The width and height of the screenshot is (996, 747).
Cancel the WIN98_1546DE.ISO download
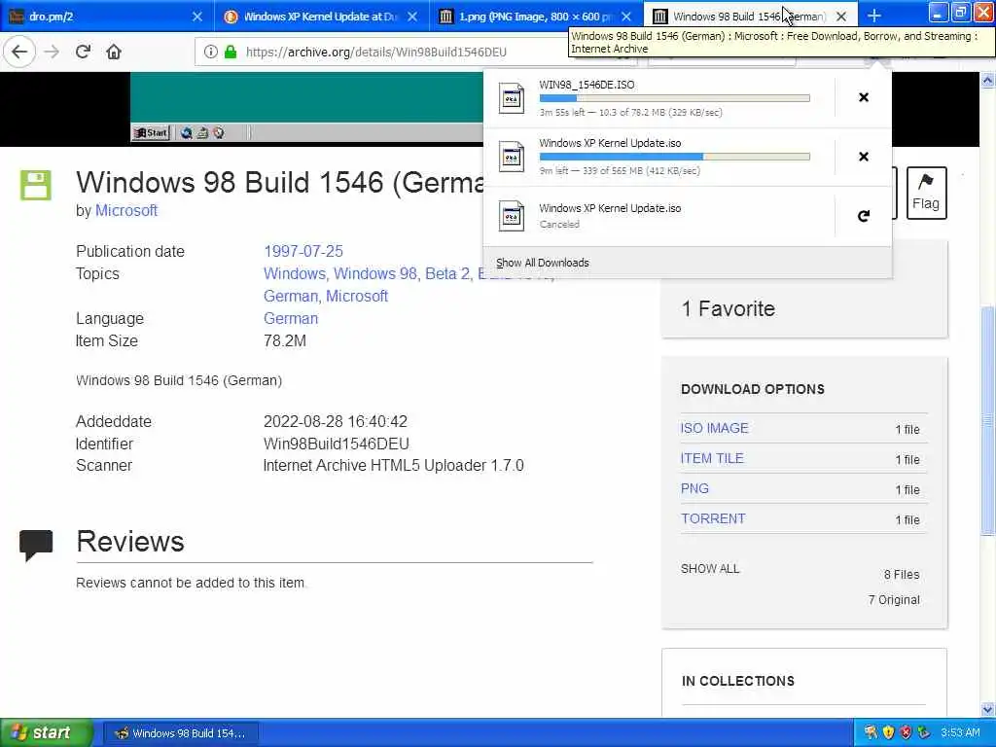pyautogui.click(x=864, y=97)
